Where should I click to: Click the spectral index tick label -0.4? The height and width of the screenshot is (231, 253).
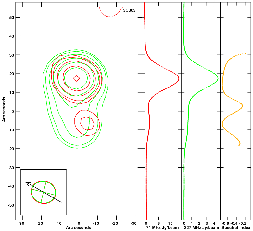(x=234, y=224)
